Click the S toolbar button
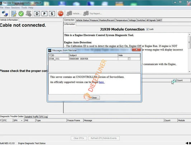The image size is (191, 145). (52, 14)
